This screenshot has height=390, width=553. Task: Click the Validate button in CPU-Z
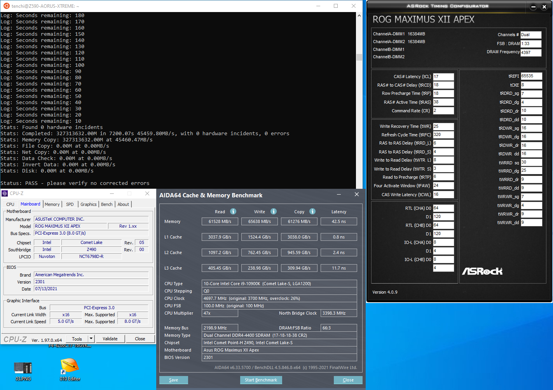tap(110, 339)
